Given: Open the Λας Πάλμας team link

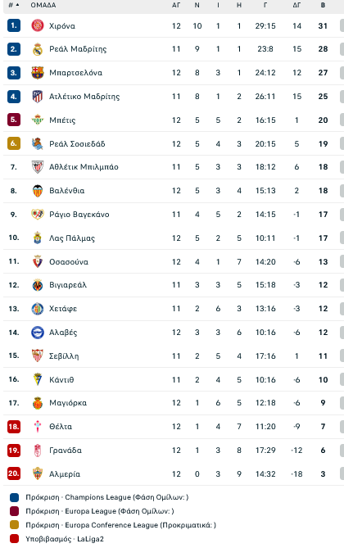Looking at the screenshot, I should [72, 238].
